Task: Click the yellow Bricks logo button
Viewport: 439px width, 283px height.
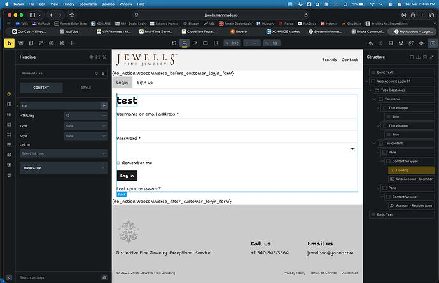Action: tap(10, 43)
